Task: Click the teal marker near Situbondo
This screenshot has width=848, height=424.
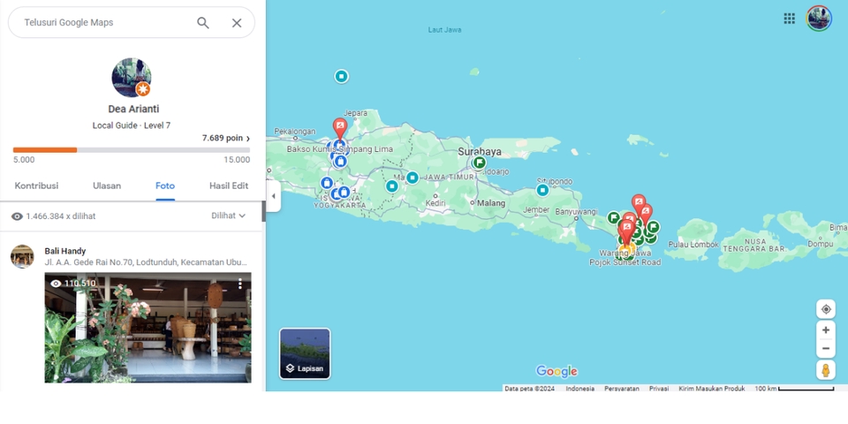Action: pyautogui.click(x=542, y=191)
